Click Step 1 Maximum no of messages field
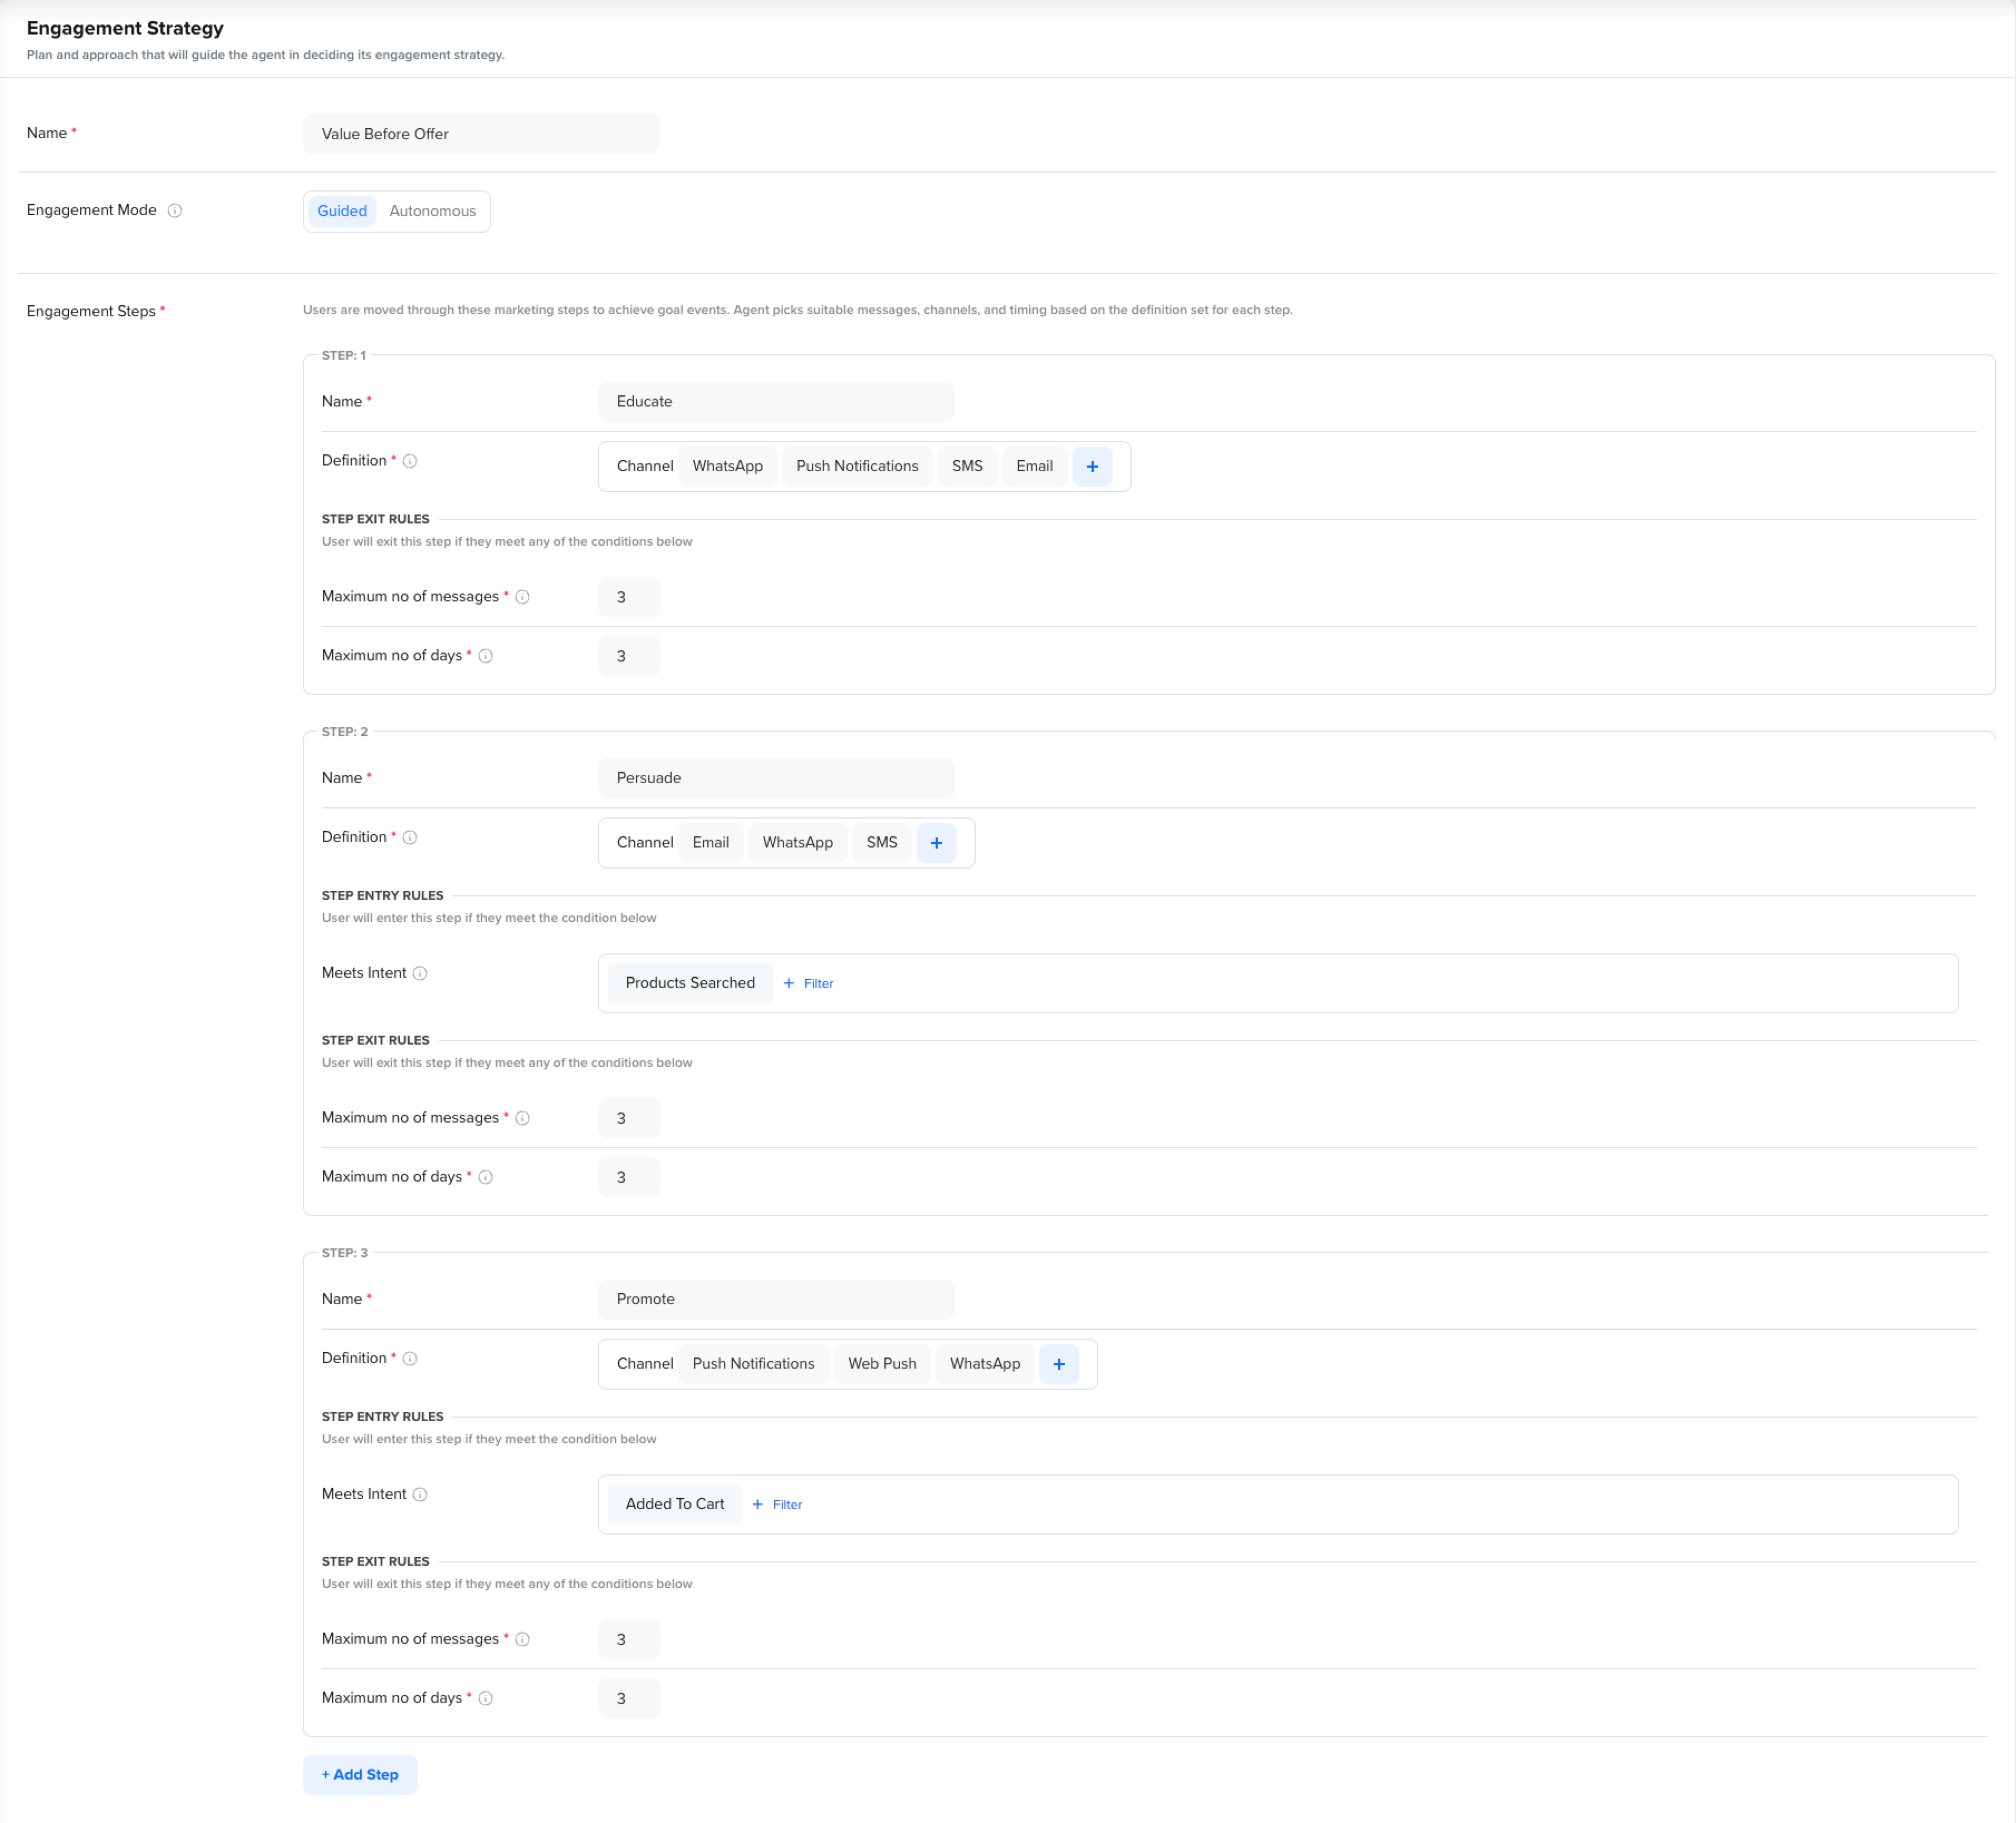The image size is (2016, 1823). coord(629,597)
